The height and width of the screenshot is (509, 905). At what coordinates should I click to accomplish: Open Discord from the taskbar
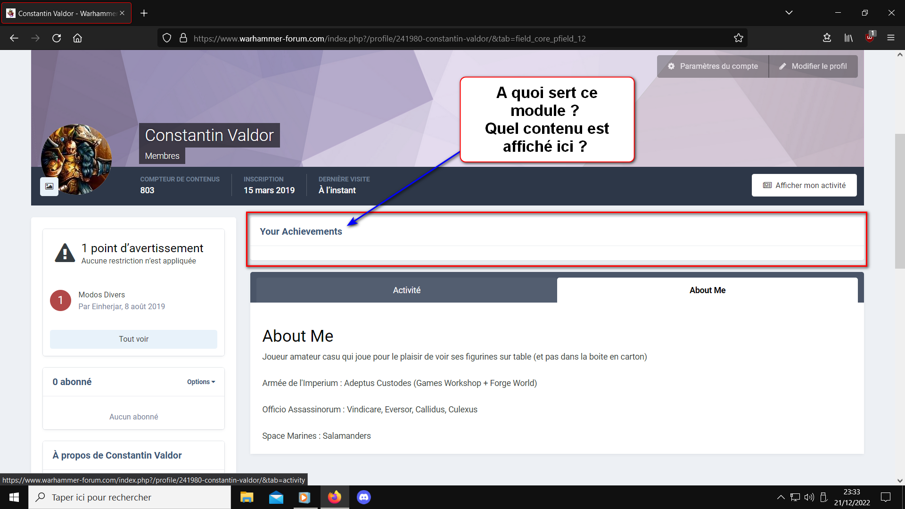[363, 497]
